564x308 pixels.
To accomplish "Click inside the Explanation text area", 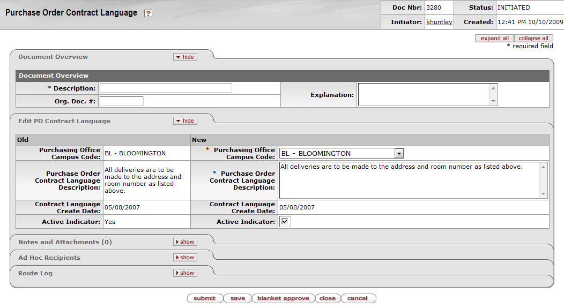I will (424, 95).
